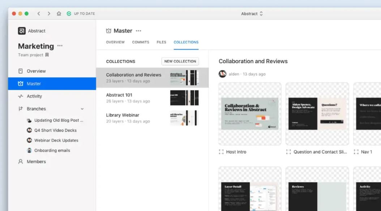Screen dimensions: 381x211
Task: Go back with the left arrow
Action: click(39, 14)
